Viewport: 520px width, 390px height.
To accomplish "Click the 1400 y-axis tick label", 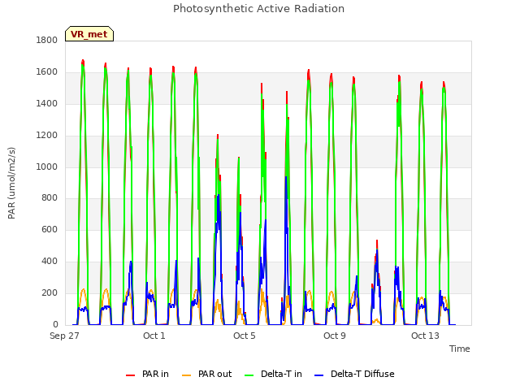I will click(47, 104).
